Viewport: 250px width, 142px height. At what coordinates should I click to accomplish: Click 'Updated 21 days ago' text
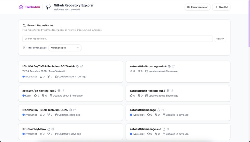pyautogui.click(x=177, y=134)
